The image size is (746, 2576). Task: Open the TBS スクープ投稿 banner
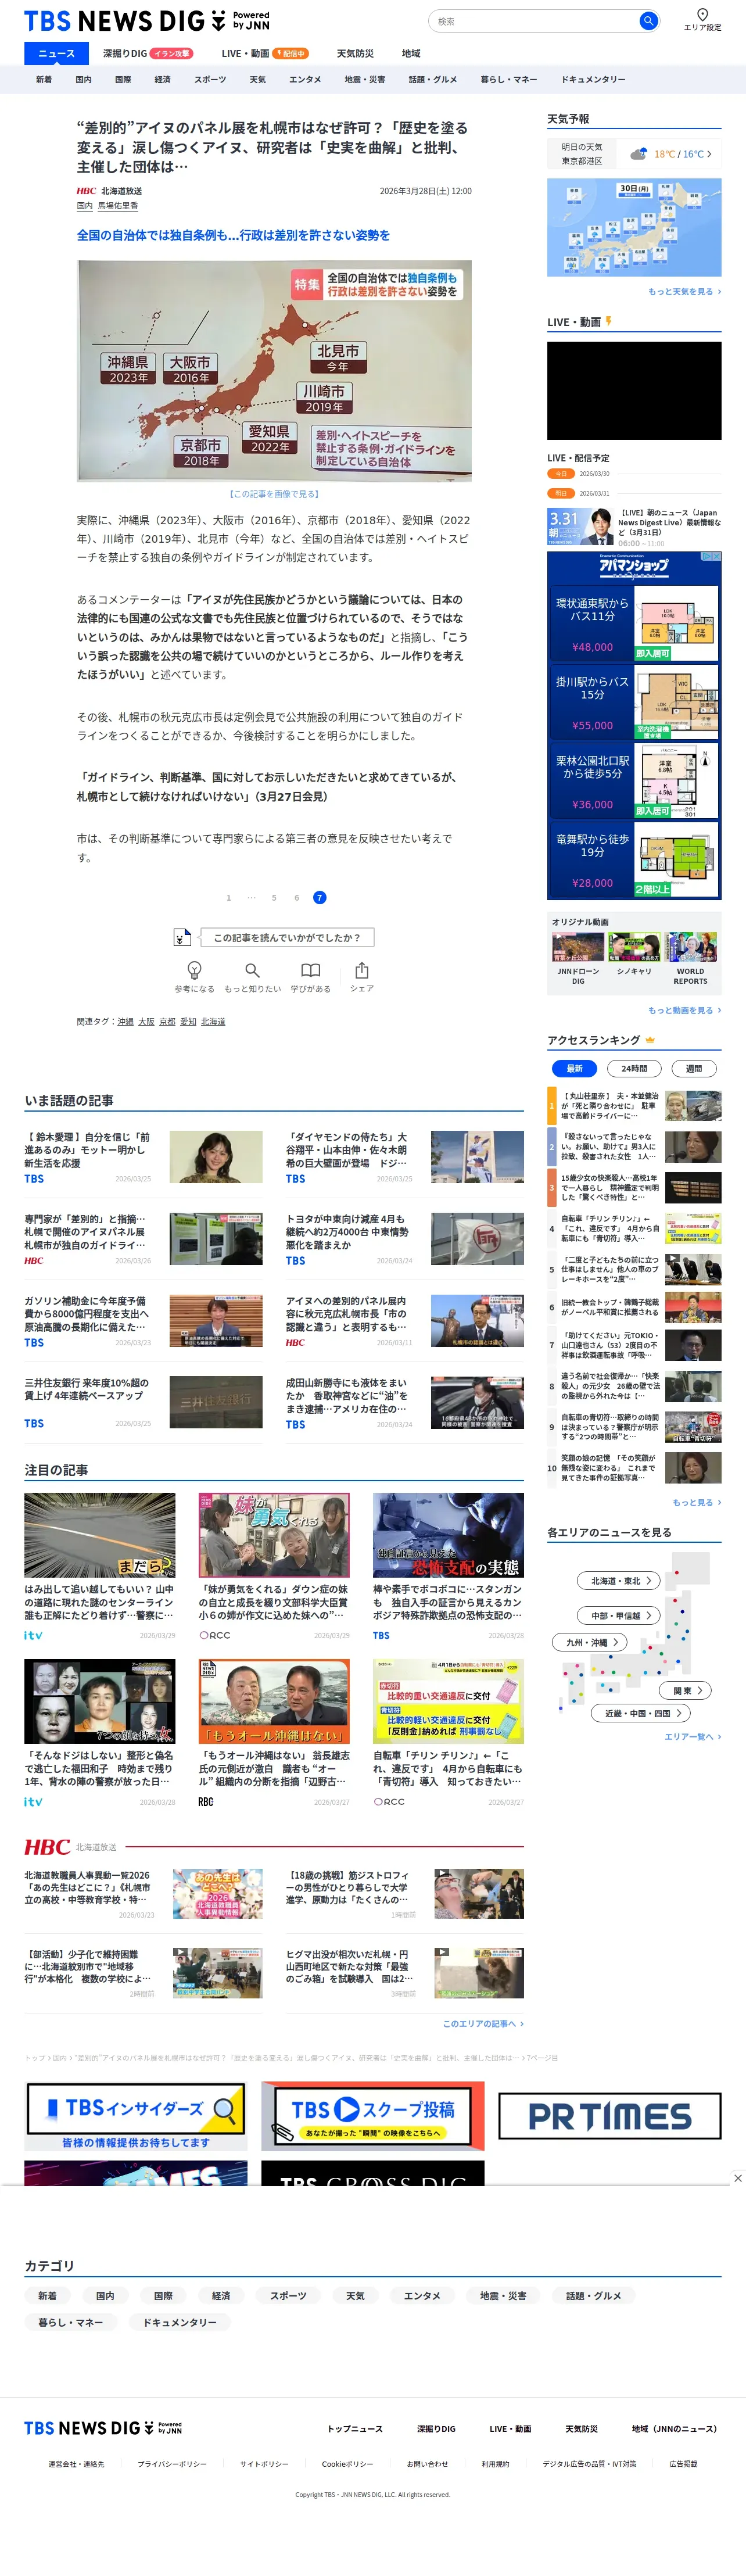pyautogui.click(x=373, y=2115)
